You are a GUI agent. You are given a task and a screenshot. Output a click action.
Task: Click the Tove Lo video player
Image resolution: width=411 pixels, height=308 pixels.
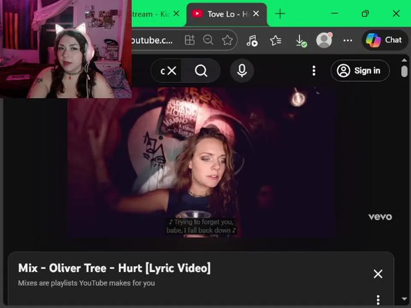(202, 163)
